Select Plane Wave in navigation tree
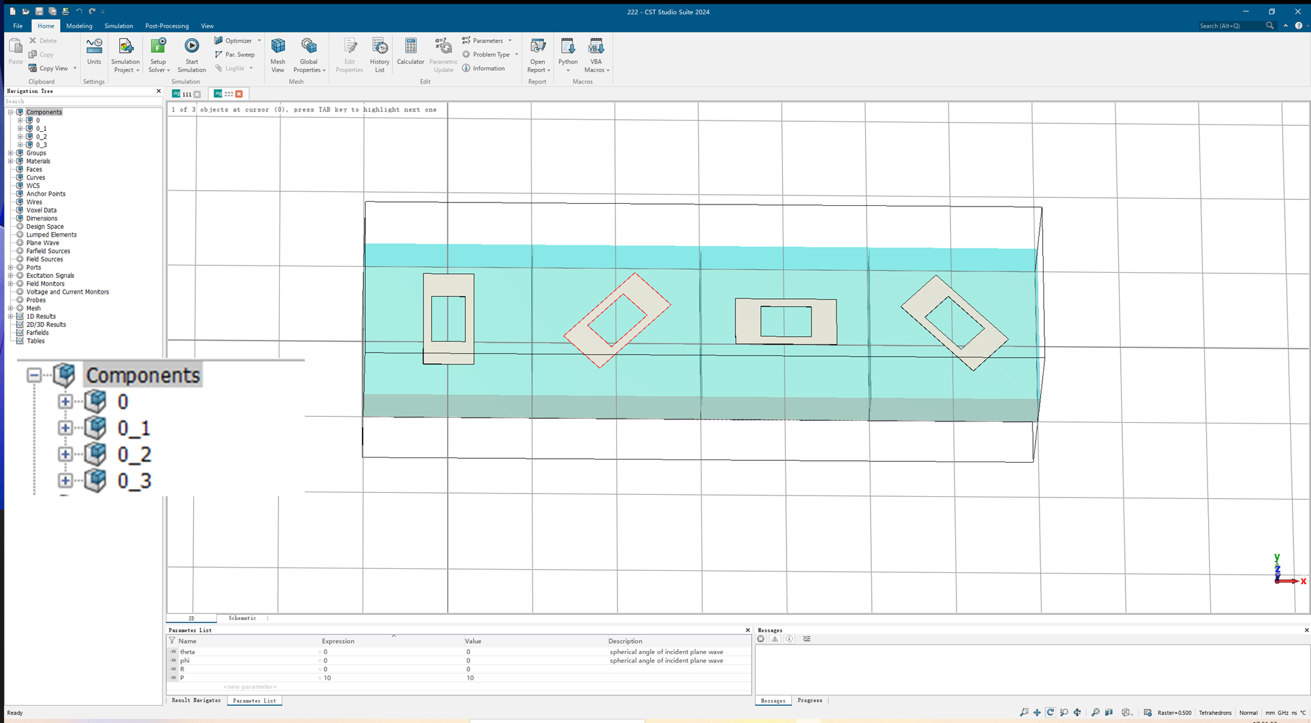Image resolution: width=1311 pixels, height=723 pixels. coord(43,243)
